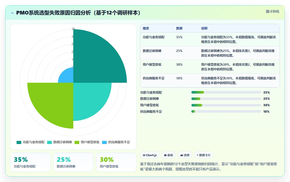Click the 30% 用户接受度低 stat card
Image resolution: width=290 pixels, height=182 pixels.
(x=116, y=162)
